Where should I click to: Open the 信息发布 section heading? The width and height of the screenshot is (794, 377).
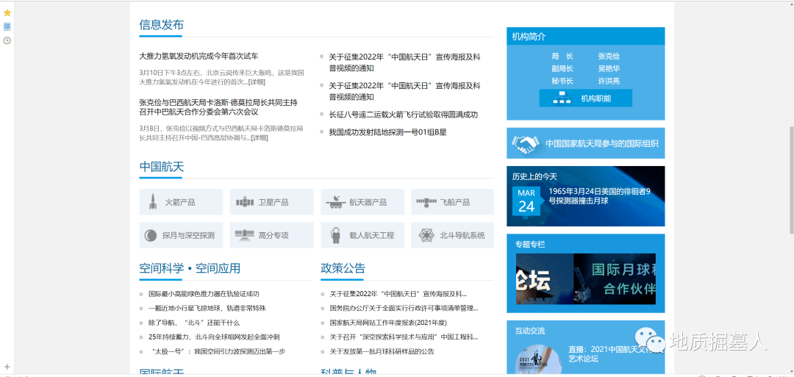click(161, 25)
